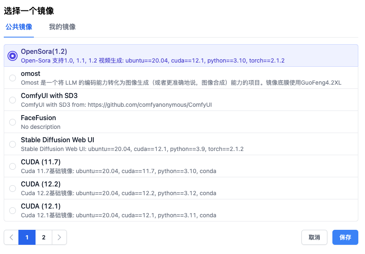The width and height of the screenshot is (365, 254).
Task: Click the previous page arrow
Action: [11, 237]
